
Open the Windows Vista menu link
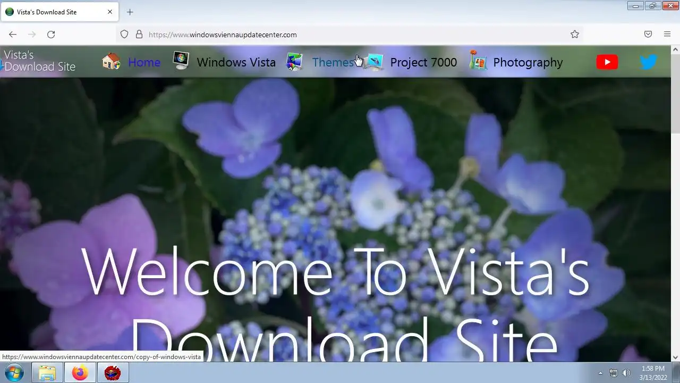tap(236, 62)
